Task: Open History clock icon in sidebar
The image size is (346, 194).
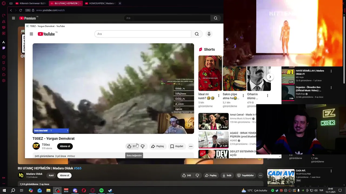Action: pos(4,69)
